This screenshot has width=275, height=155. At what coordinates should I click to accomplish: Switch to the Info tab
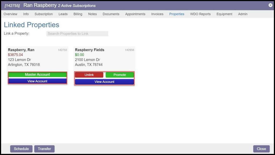(26, 14)
